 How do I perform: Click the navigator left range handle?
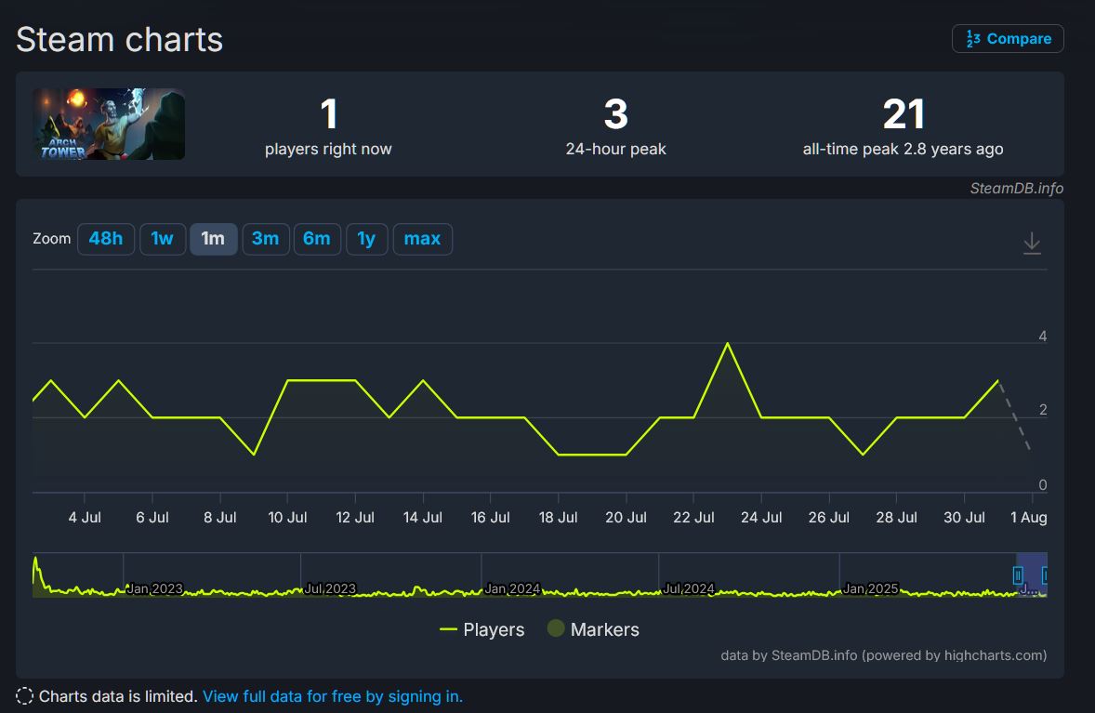(1018, 574)
